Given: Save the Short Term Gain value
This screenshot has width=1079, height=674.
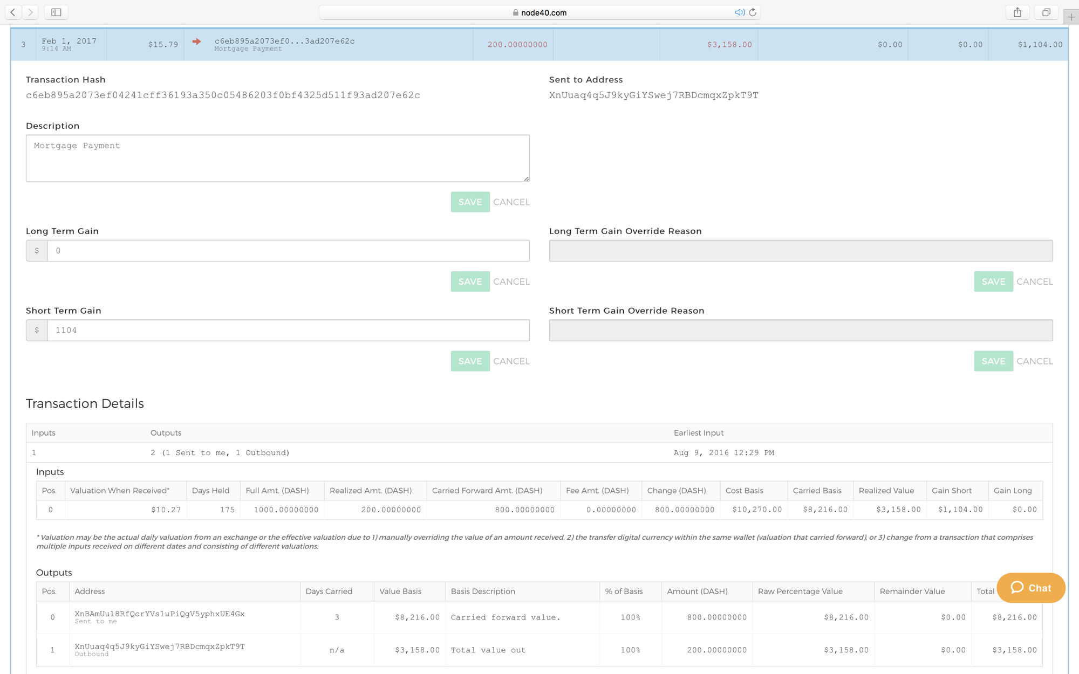Looking at the screenshot, I should click(x=470, y=361).
